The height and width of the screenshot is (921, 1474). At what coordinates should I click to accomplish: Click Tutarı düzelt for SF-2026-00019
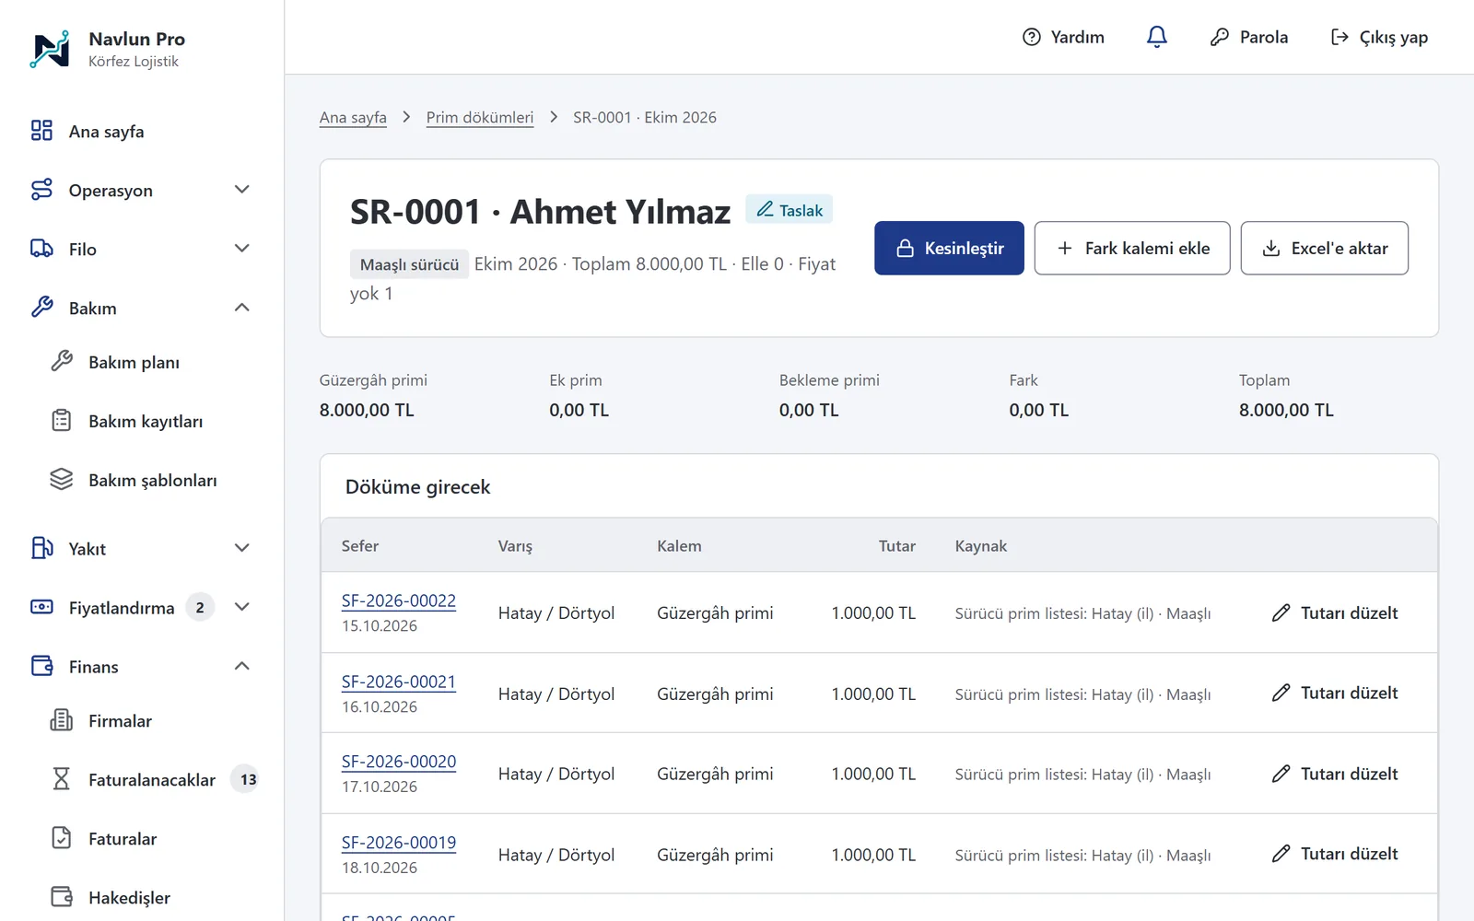(1335, 854)
